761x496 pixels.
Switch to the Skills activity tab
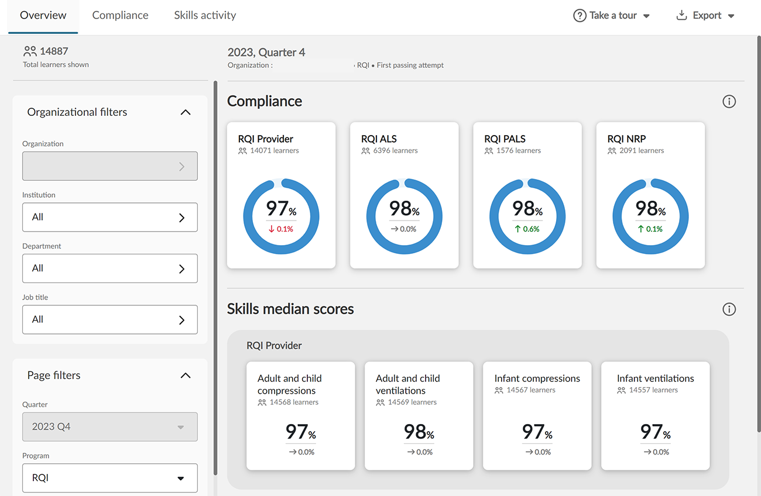coord(205,16)
